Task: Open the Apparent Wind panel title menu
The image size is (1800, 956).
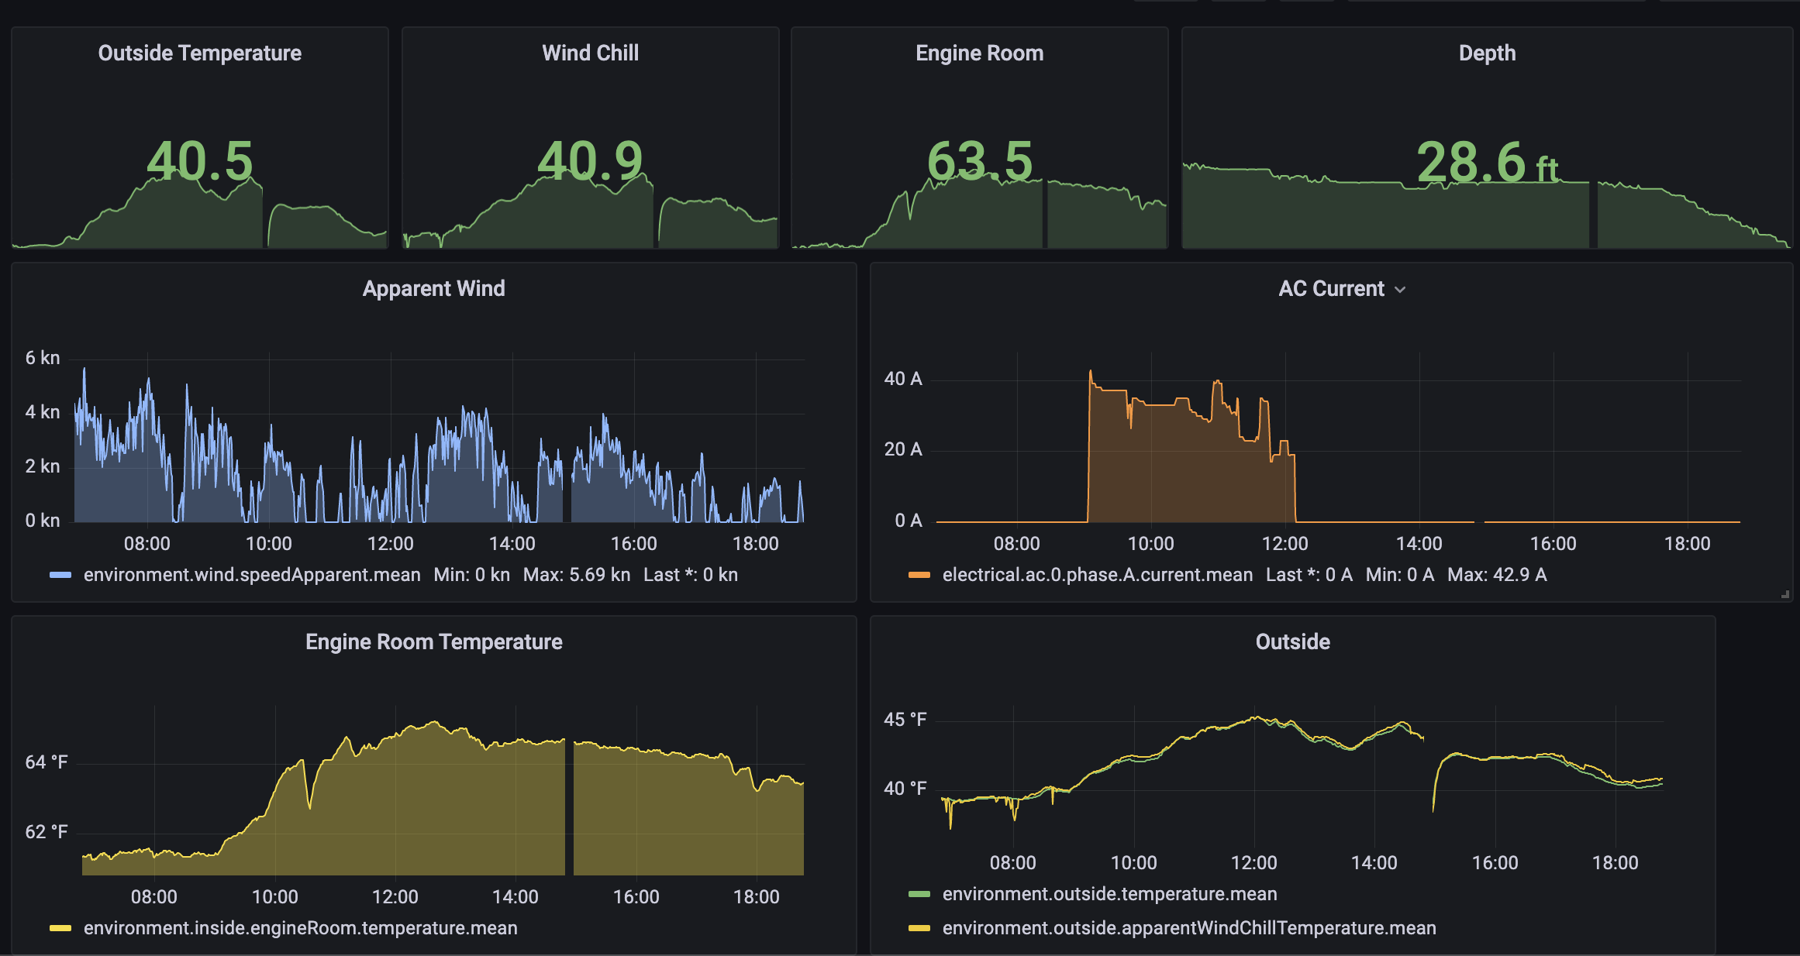Action: pyautogui.click(x=433, y=288)
